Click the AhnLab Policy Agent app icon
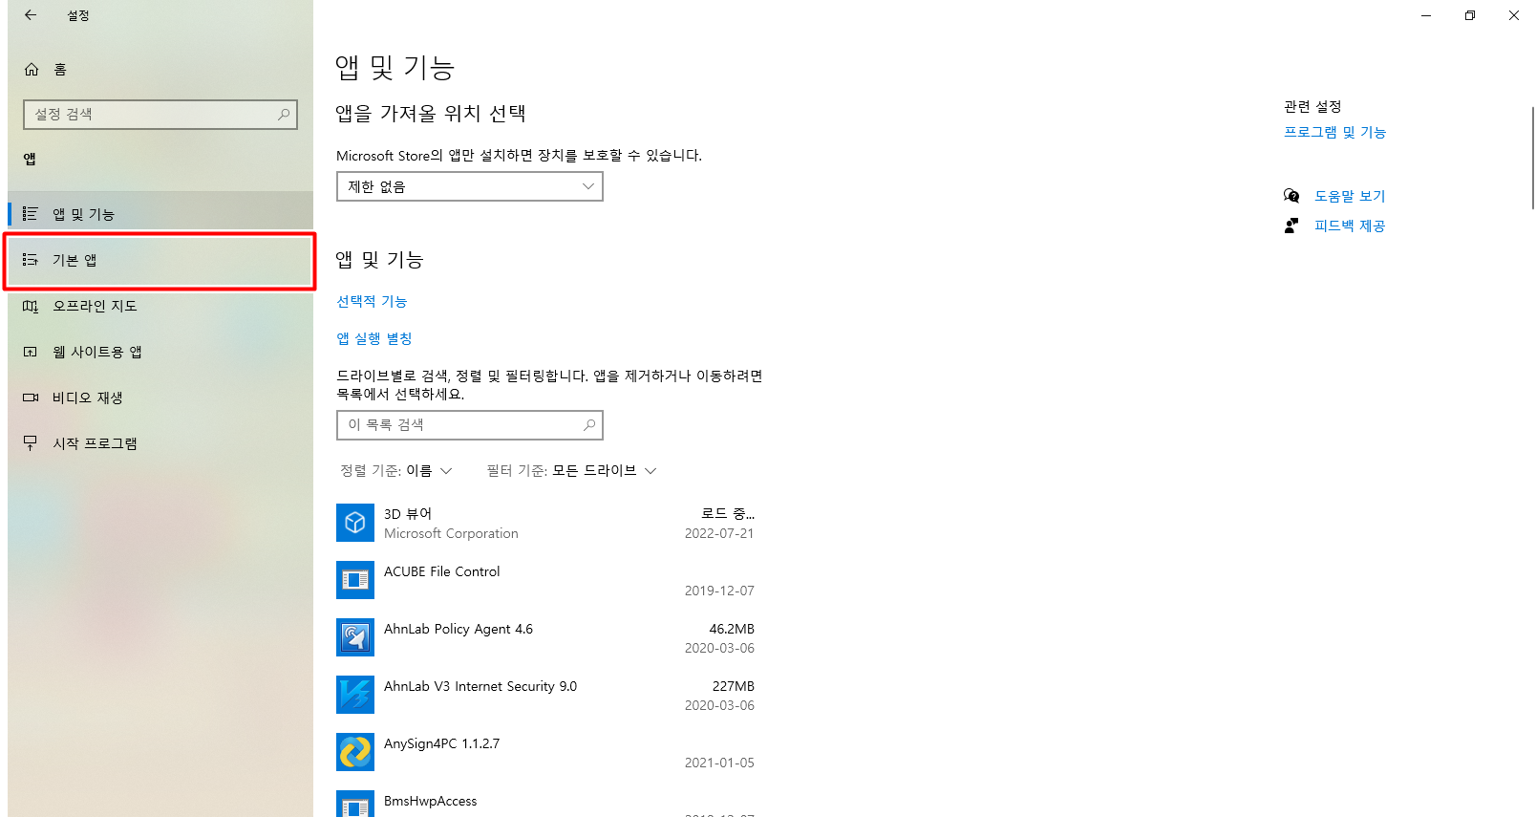 coord(355,637)
